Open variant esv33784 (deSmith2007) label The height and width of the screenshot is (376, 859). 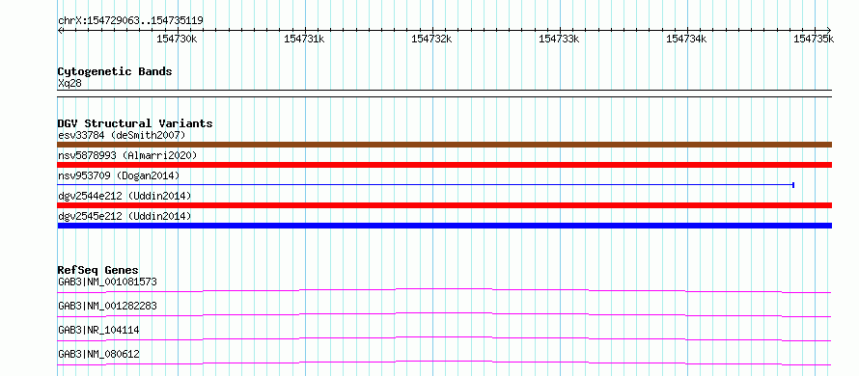(122, 135)
